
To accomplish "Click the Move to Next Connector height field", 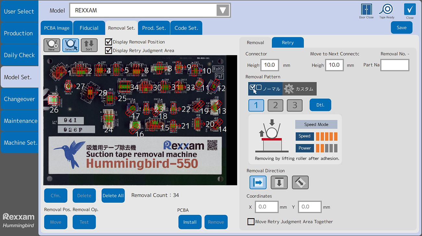I will [334, 65].
